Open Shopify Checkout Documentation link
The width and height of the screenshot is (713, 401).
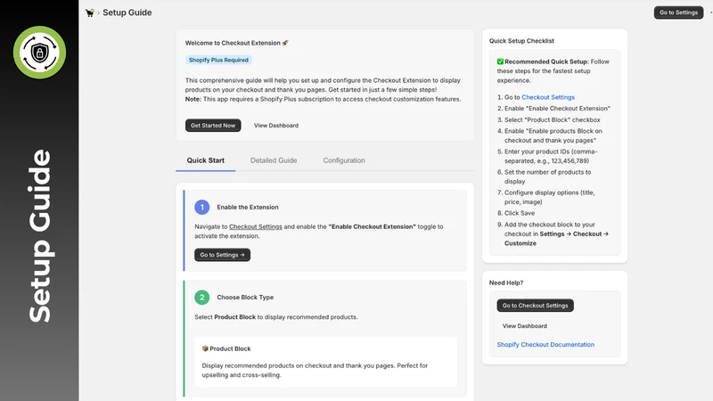545,345
